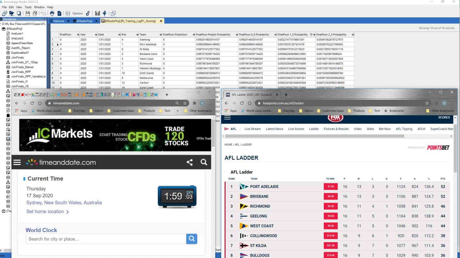This screenshot has width=460, height=258.
Task: Select AppendTeamStats in the project tree
Action: [x=22, y=43]
